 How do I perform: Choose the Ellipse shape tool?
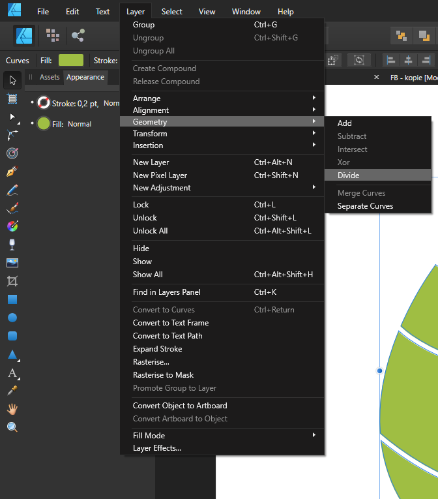pyautogui.click(x=12, y=318)
